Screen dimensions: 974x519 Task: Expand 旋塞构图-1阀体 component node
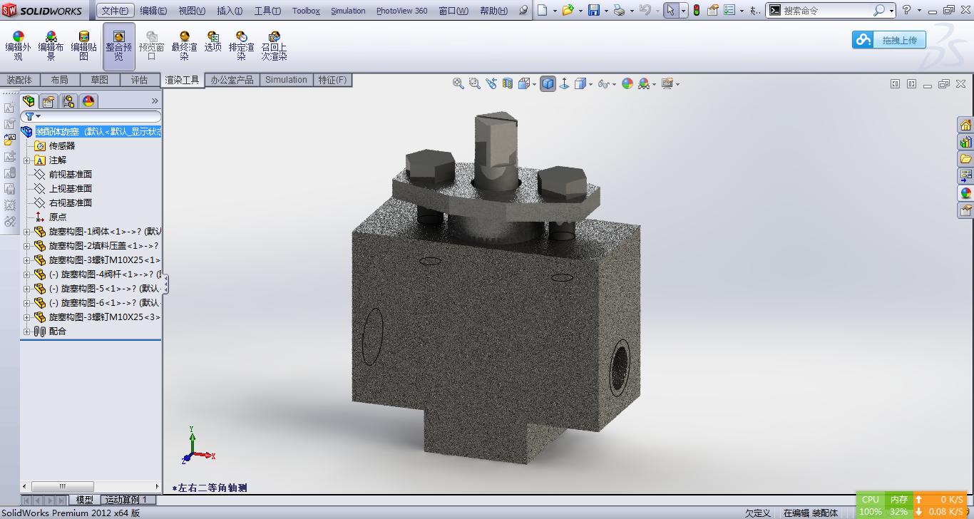27,232
